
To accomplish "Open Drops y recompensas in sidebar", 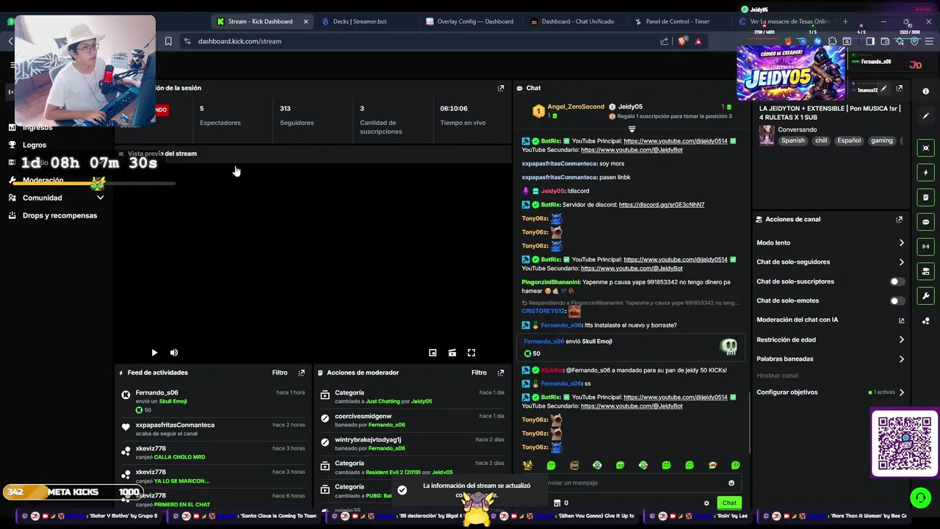I will (59, 215).
